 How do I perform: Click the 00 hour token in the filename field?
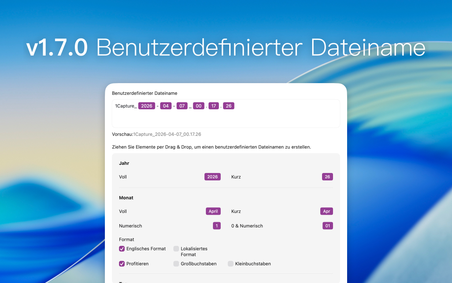tap(199, 106)
